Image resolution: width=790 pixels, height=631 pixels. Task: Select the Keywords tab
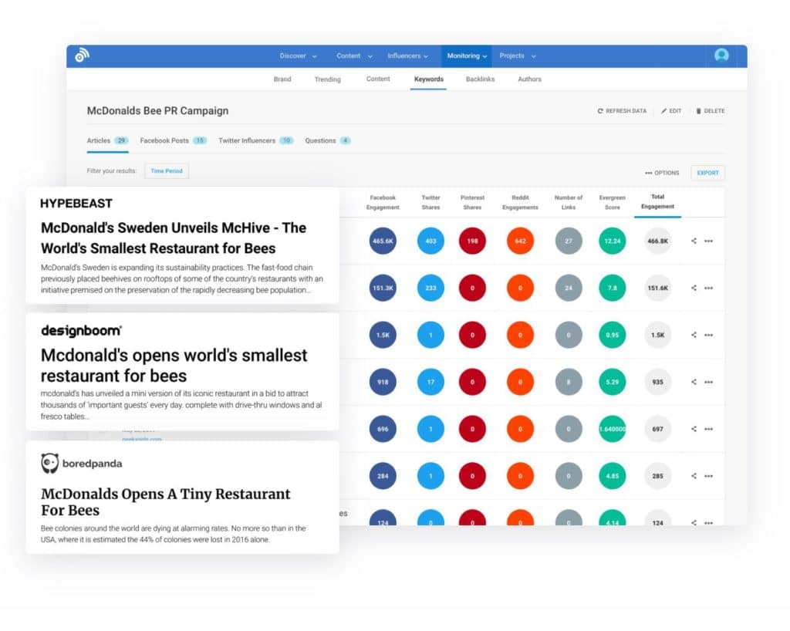[x=429, y=79]
